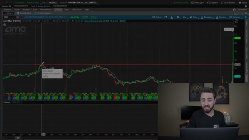Switch to the Help tab
Screen dimensions: 249x140
[x=86, y=9]
